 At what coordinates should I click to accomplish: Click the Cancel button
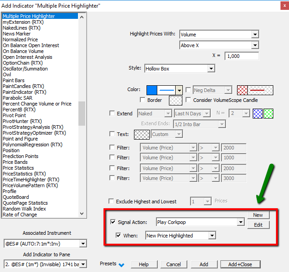point(173,264)
